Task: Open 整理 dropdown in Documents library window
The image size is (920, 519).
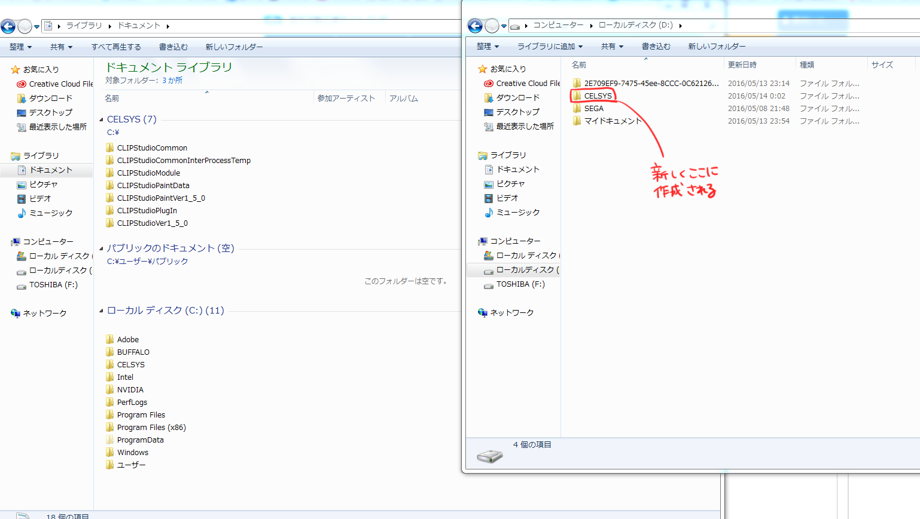Action: click(21, 47)
